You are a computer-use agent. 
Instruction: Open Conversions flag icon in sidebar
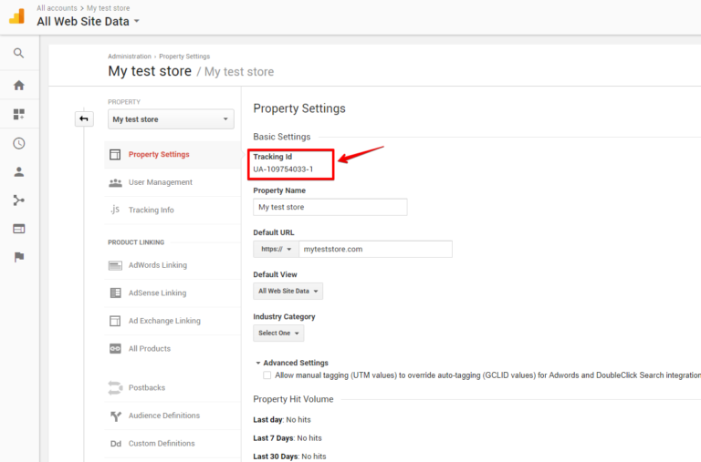click(x=19, y=257)
